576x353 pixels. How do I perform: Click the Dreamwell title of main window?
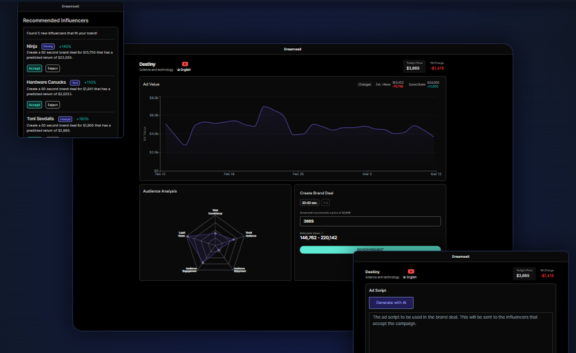(293, 49)
